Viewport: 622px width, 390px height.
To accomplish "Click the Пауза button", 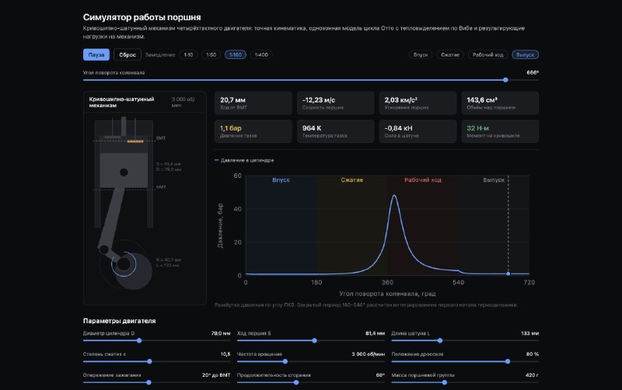I will click(x=96, y=54).
